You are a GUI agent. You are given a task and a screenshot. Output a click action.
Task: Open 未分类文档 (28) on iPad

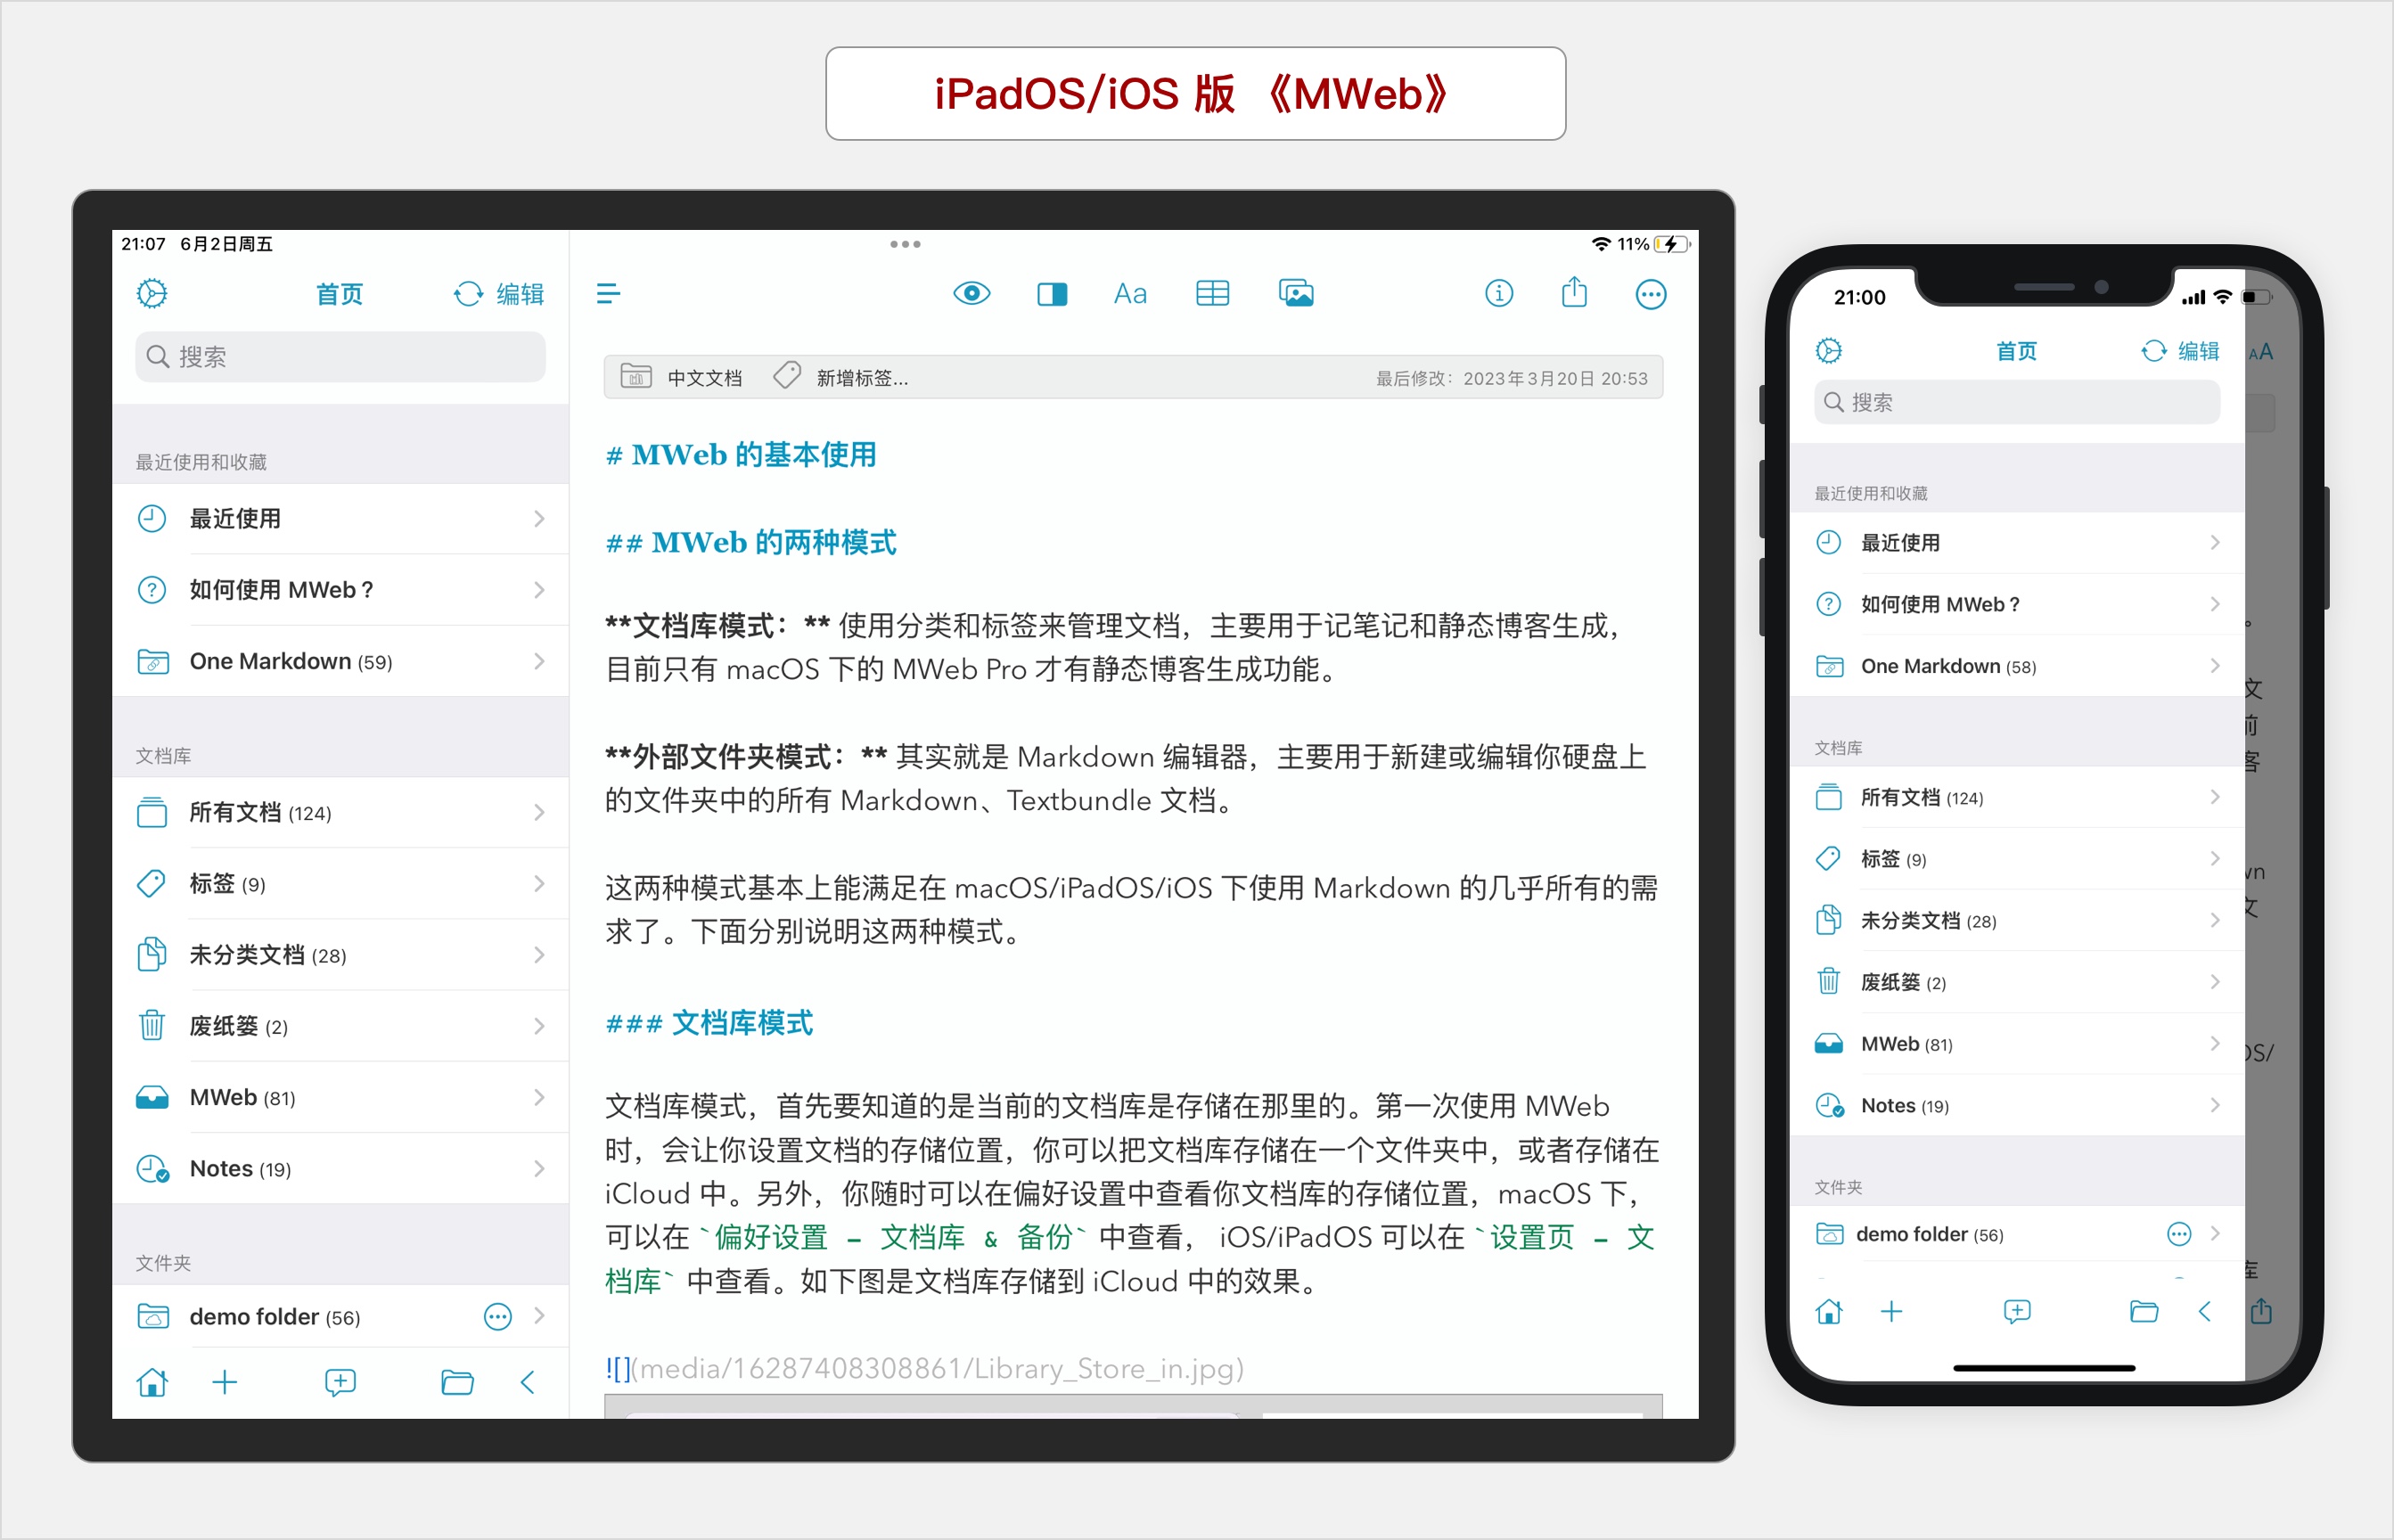click(340, 954)
